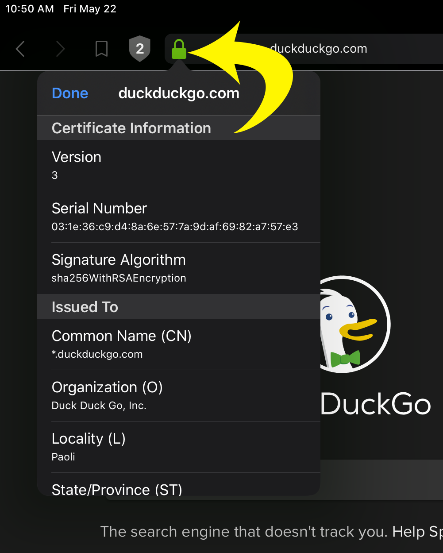Tap the browser back arrow
The image size is (443, 553).
(x=20, y=49)
